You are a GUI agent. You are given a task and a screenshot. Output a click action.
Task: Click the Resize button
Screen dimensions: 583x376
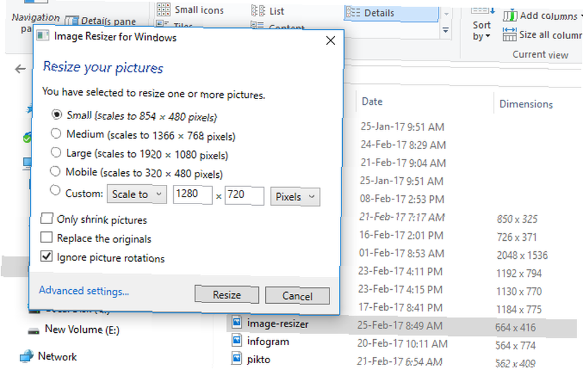pos(227,294)
